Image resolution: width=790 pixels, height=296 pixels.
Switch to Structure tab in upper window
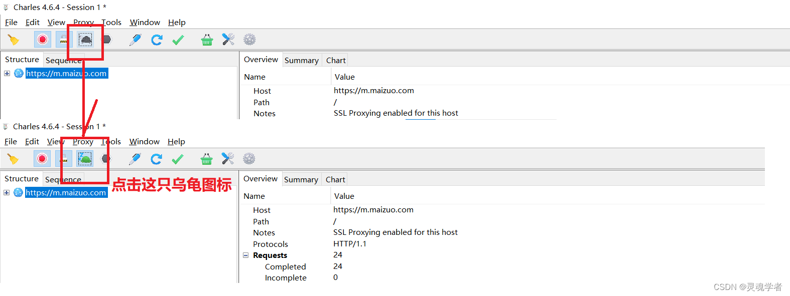pyautogui.click(x=22, y=59)
